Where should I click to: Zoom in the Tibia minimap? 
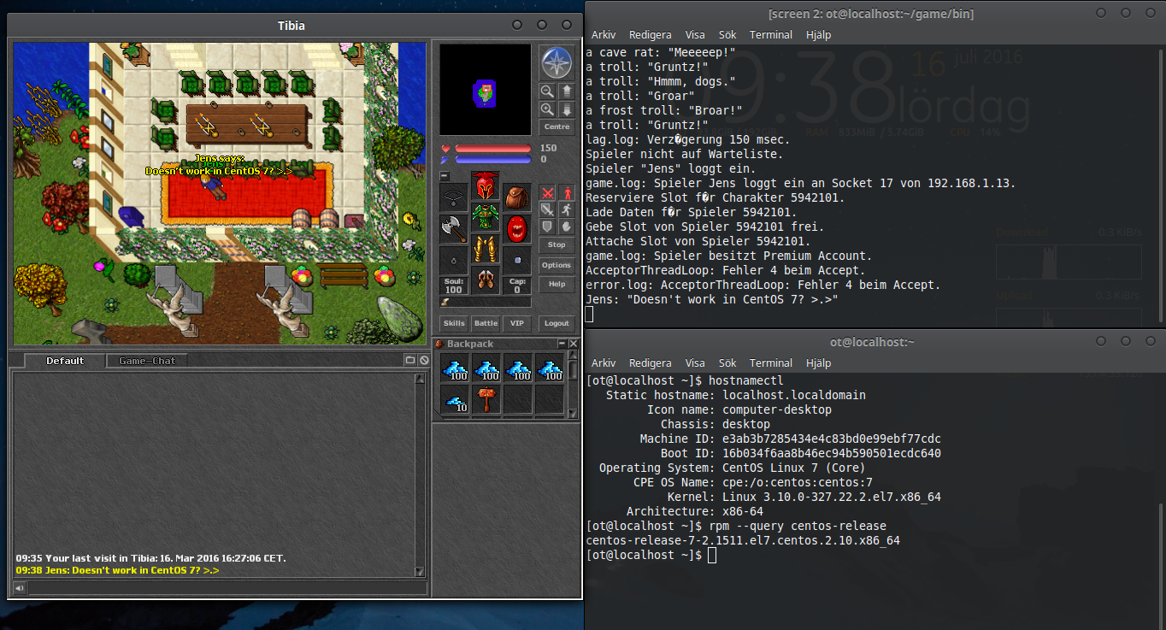coord(547,109)
